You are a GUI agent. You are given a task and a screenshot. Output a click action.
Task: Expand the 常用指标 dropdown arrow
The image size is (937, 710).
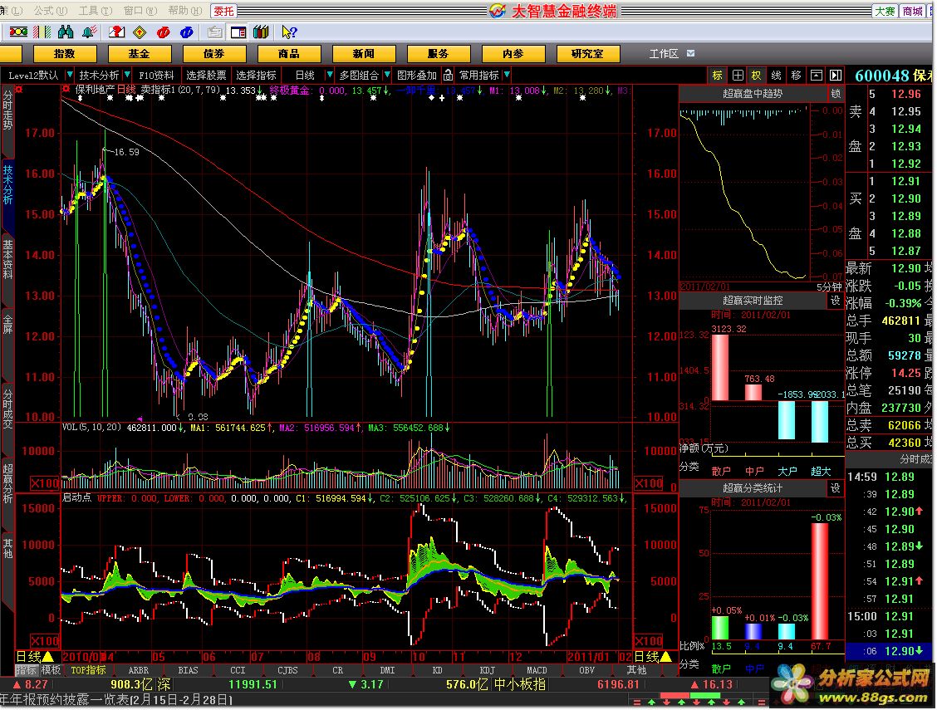pyautogui.click(x=507, y=76)
